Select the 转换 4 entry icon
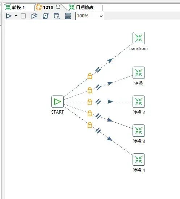The width and height of the screenshot is (180, 199). point(139,160)
